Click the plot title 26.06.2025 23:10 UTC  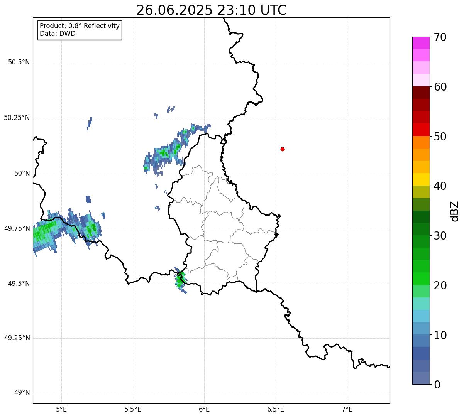click(x=212, y=10)
